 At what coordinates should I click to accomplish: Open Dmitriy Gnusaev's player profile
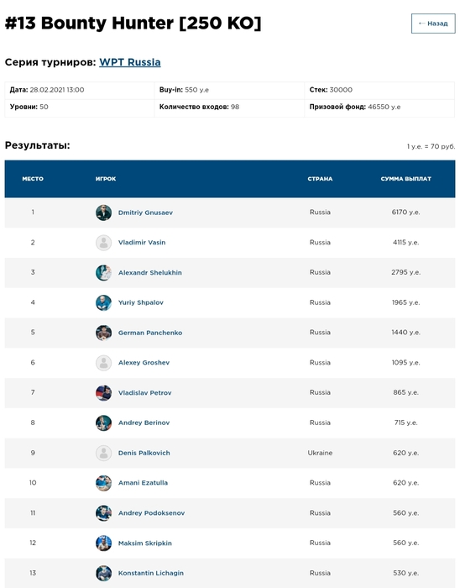[x=145, y=213]
